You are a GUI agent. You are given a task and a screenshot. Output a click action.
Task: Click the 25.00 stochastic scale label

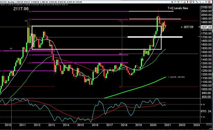click(x=203, y=105)
